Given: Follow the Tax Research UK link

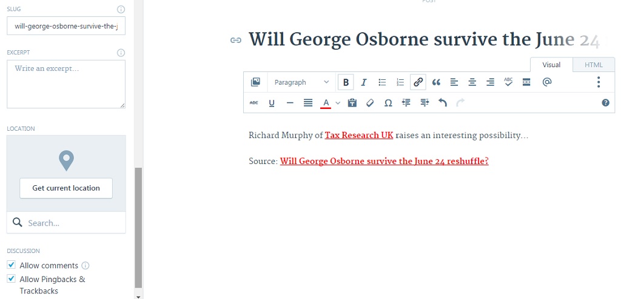Looking at the screenshot, I should (359, 135).
